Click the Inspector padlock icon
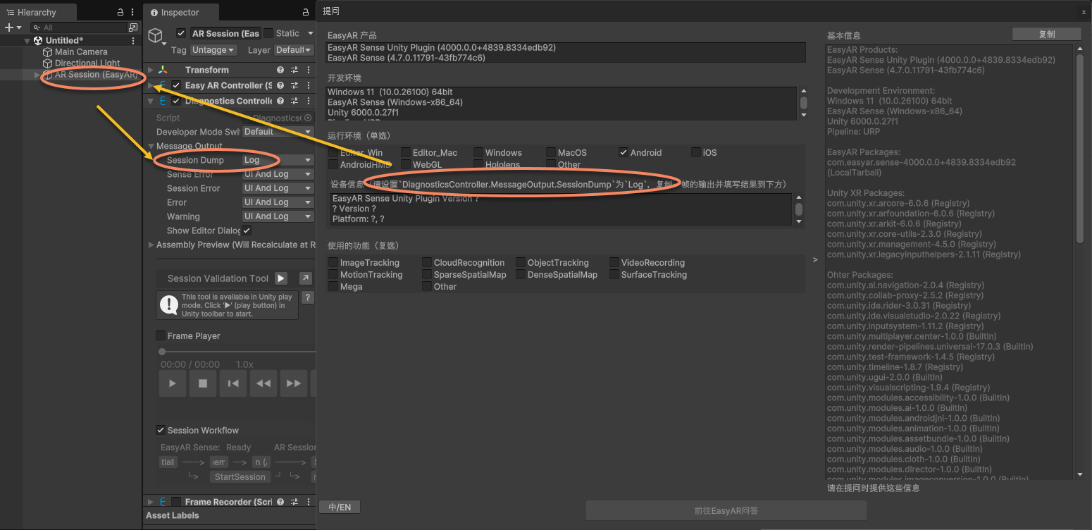The image size is (1092, 530). pos(304,12)
